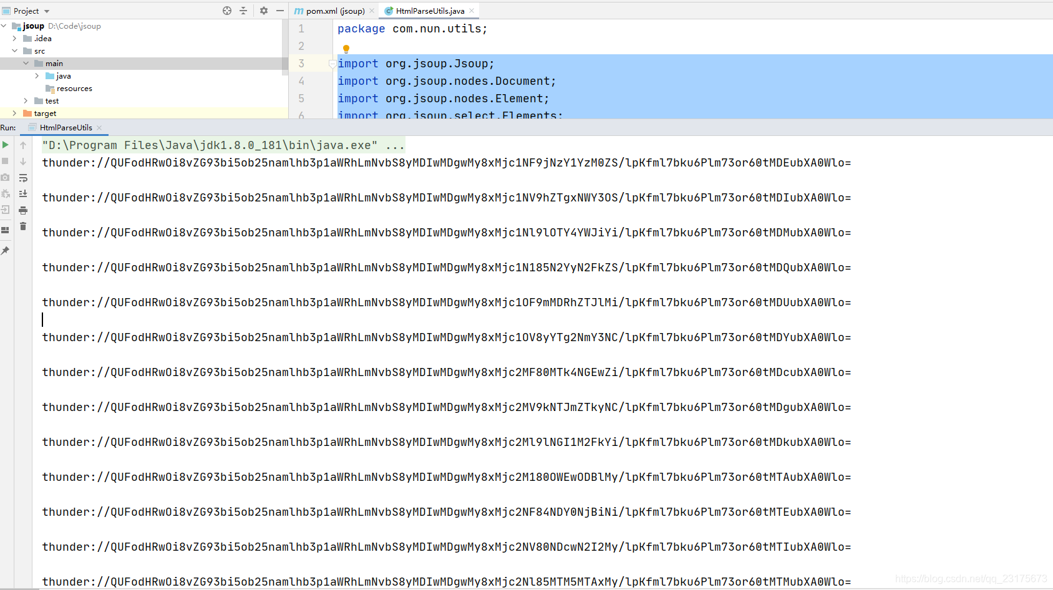1053x590 pixels.
Task: Collapse the main folder
Action: pos(26,63)
